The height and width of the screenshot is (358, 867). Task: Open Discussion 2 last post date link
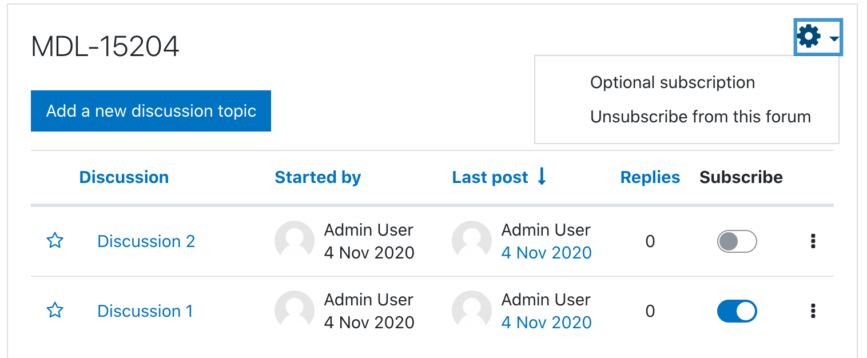coord(547,253)
